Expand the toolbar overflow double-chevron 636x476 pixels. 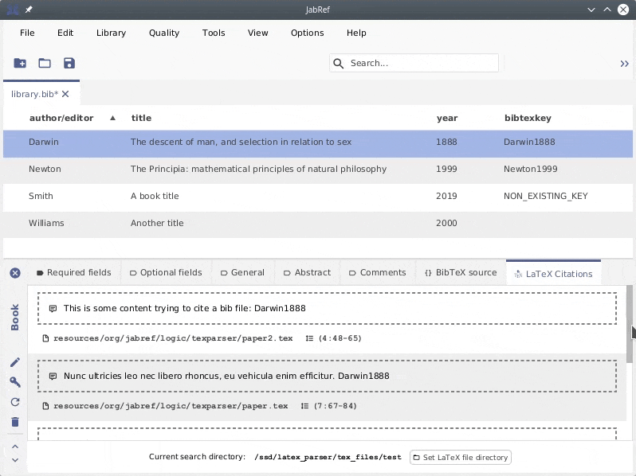pos(624,64)
